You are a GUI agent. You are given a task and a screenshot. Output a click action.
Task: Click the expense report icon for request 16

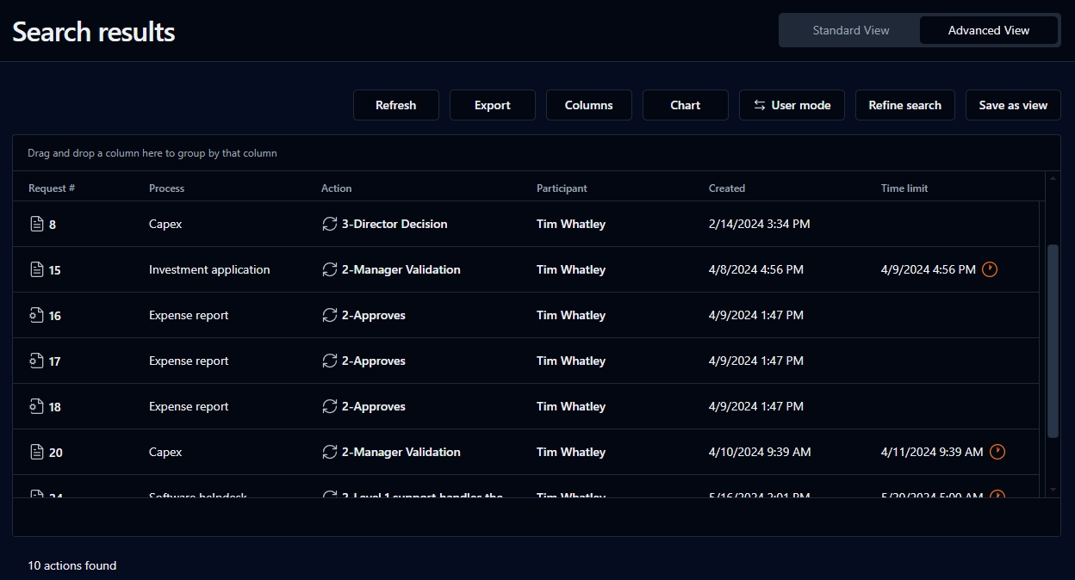(36, 316)
